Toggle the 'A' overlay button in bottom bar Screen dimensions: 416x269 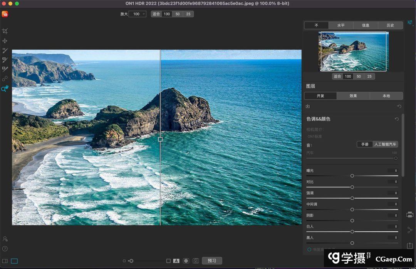[x=176, y=261]
